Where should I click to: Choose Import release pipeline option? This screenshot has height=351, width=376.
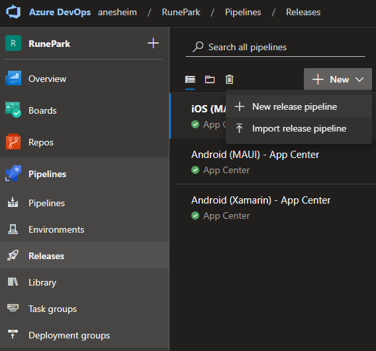(299, 129)
